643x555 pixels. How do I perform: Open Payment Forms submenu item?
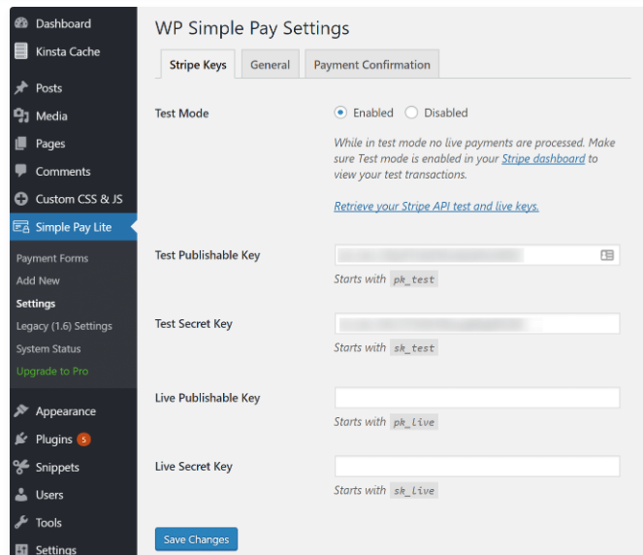52,258
